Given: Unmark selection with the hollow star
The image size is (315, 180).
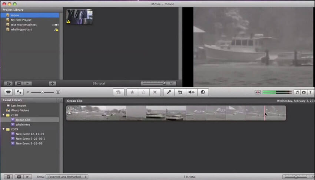Looking at the screenshot, I should click(x=143, y=92).
